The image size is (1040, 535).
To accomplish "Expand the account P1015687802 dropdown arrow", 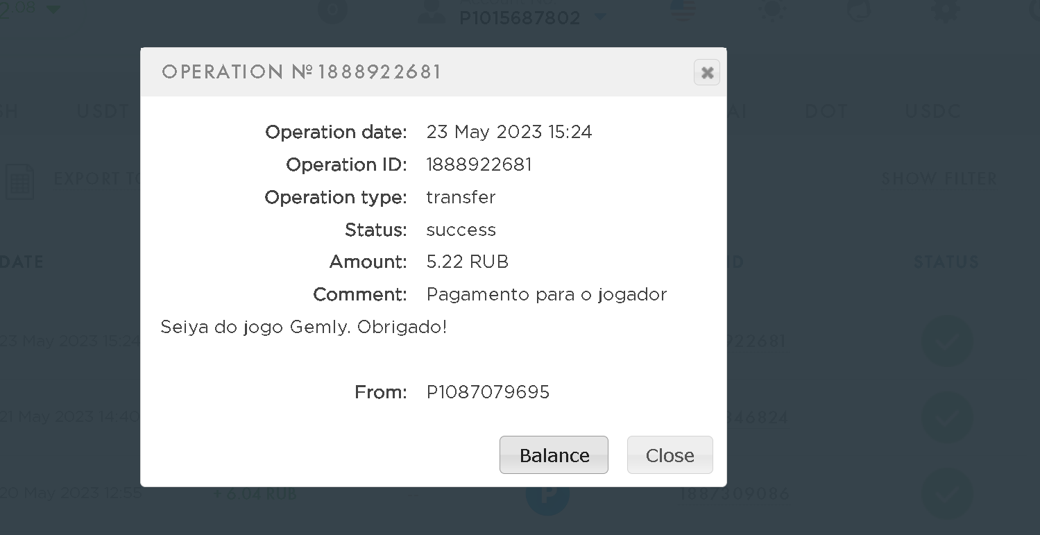I will [601, 17].
